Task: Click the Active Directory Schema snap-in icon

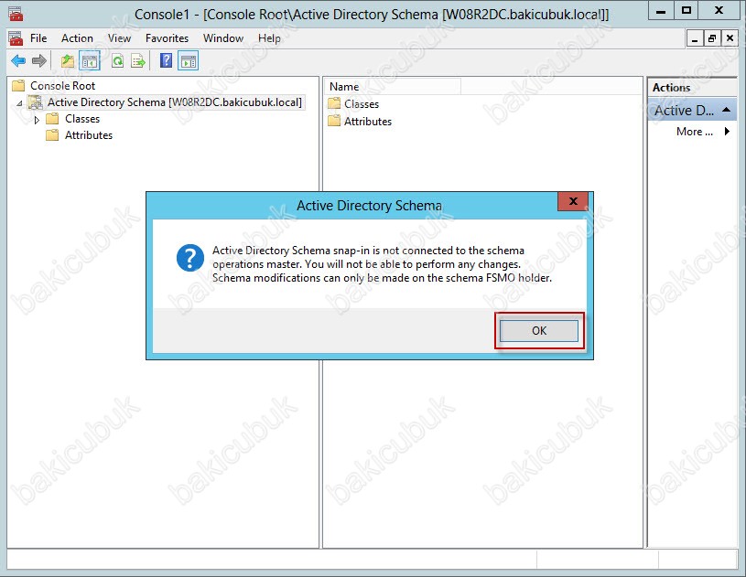Action: click(35, 102)
